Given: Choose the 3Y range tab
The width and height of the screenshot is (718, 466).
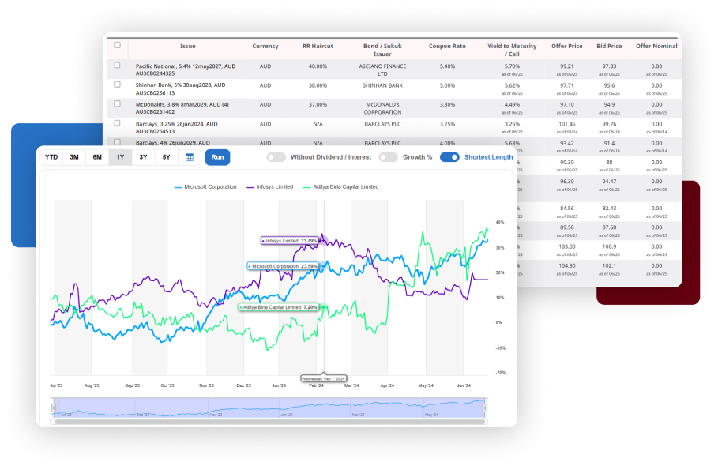Looking at the screenshot, I should click(x=143, y=157).
